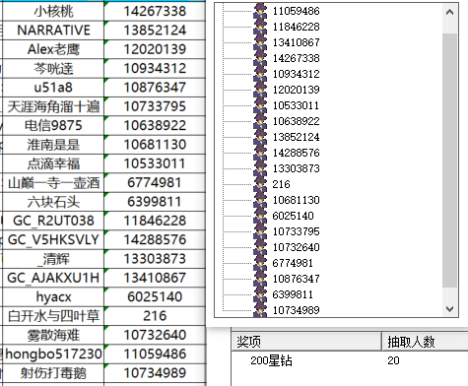Click the user icon beside 14267338 in list
This screenshot has height=386, width=468.
pos(260,58)
